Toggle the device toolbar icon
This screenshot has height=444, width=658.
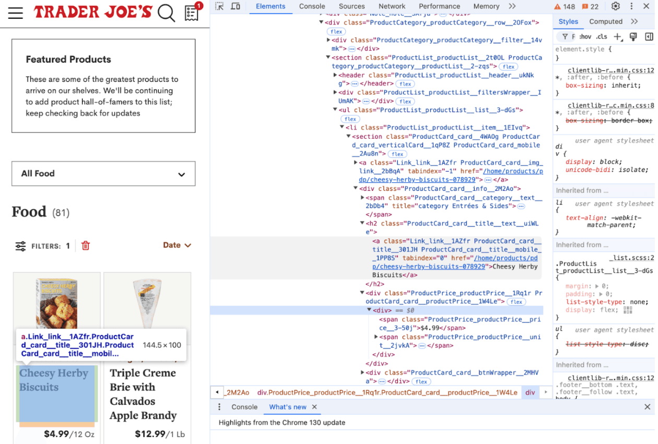click(236, 6)
